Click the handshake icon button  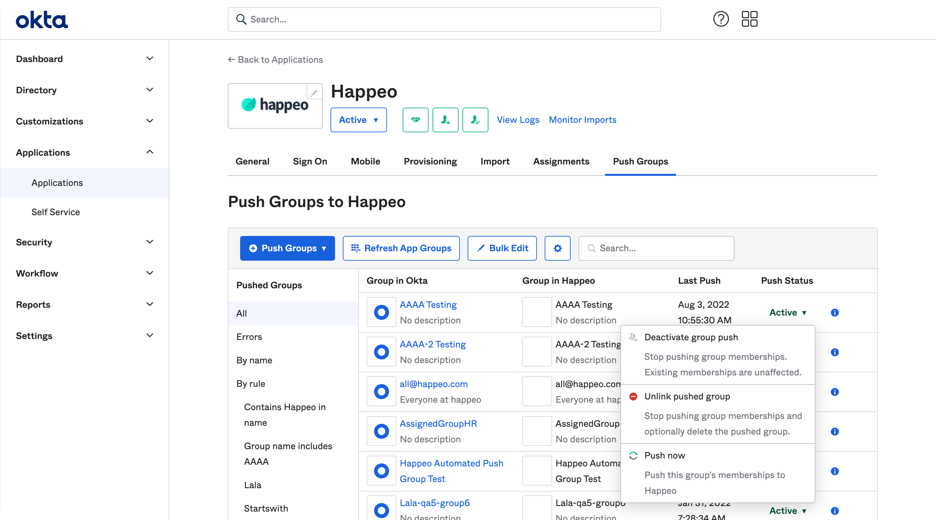click(415, 120)
